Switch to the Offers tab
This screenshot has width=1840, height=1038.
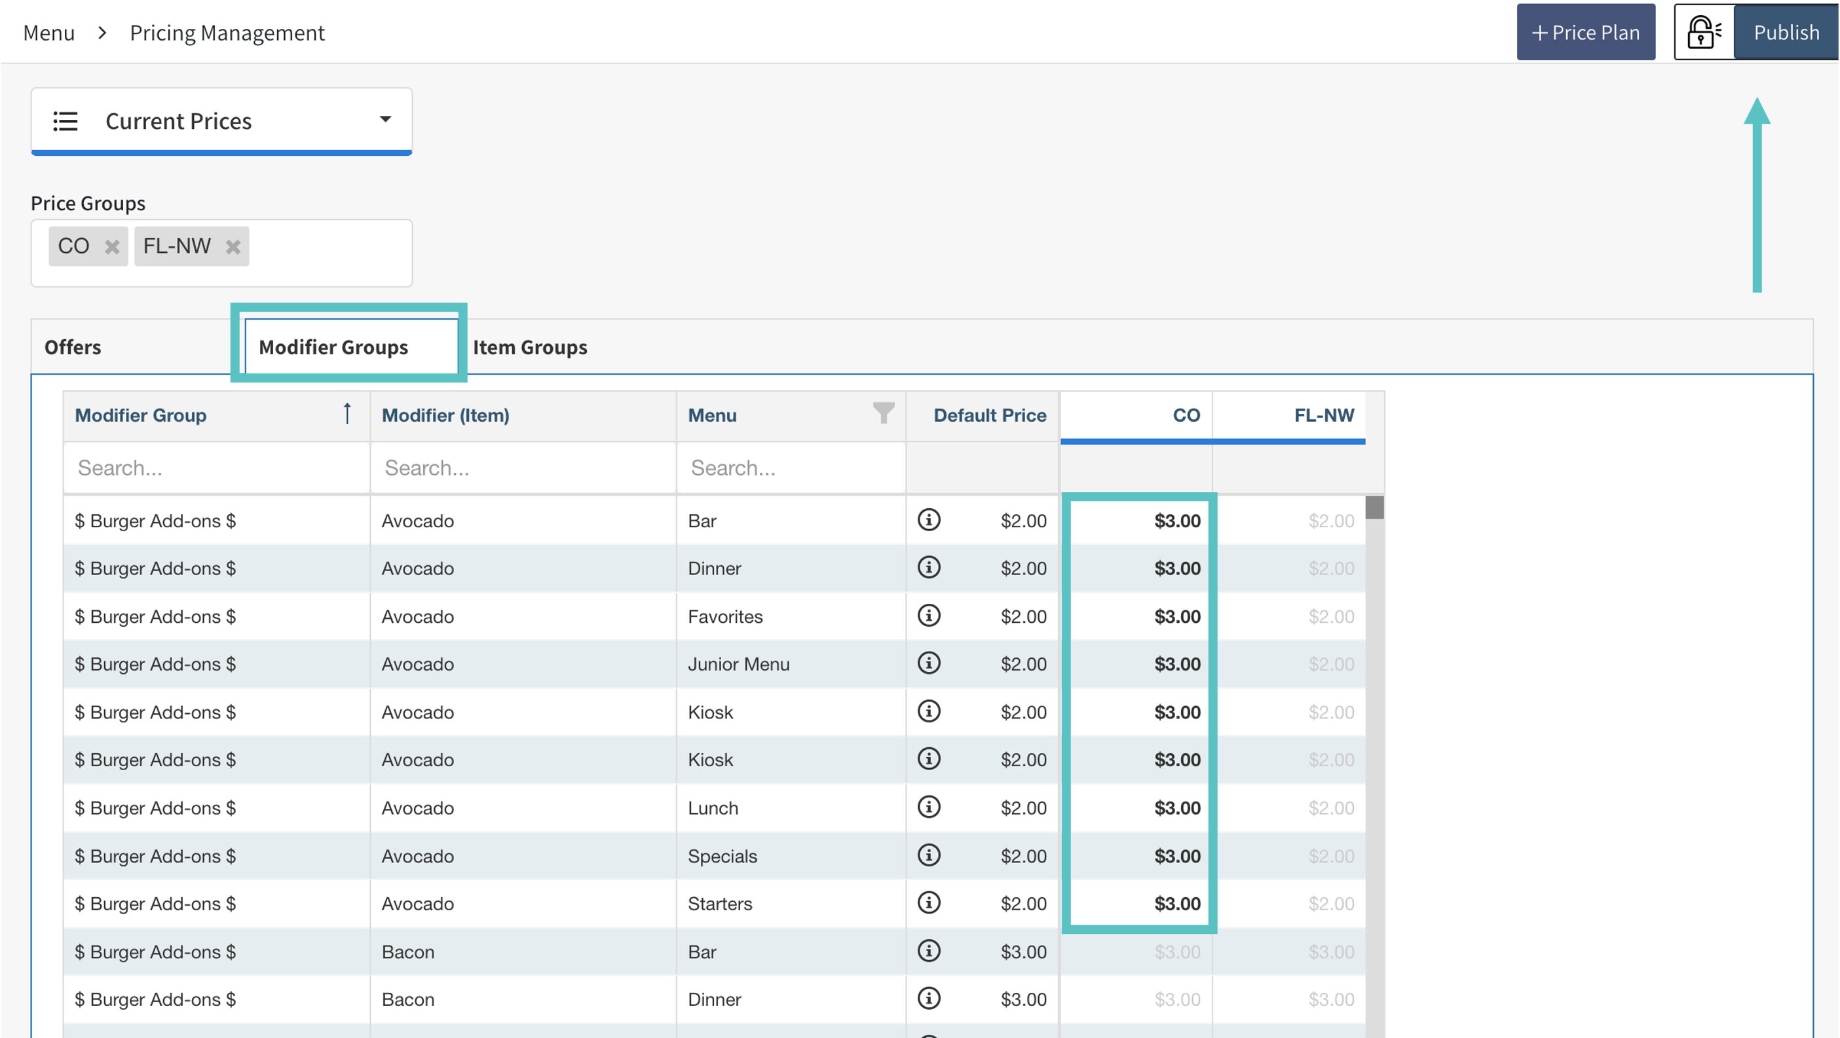click(73, 347)
